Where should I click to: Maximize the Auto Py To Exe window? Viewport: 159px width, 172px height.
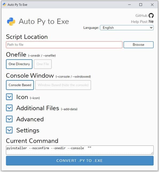(141, 5)
